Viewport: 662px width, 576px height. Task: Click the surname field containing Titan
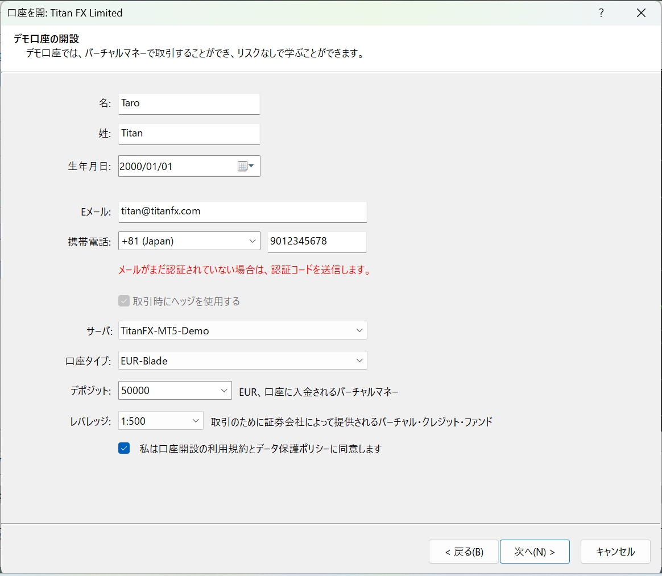[189, 134]
